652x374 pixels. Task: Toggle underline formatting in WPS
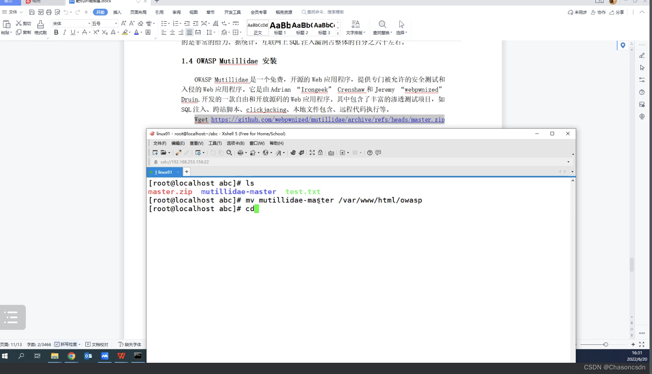coord(73,32)
